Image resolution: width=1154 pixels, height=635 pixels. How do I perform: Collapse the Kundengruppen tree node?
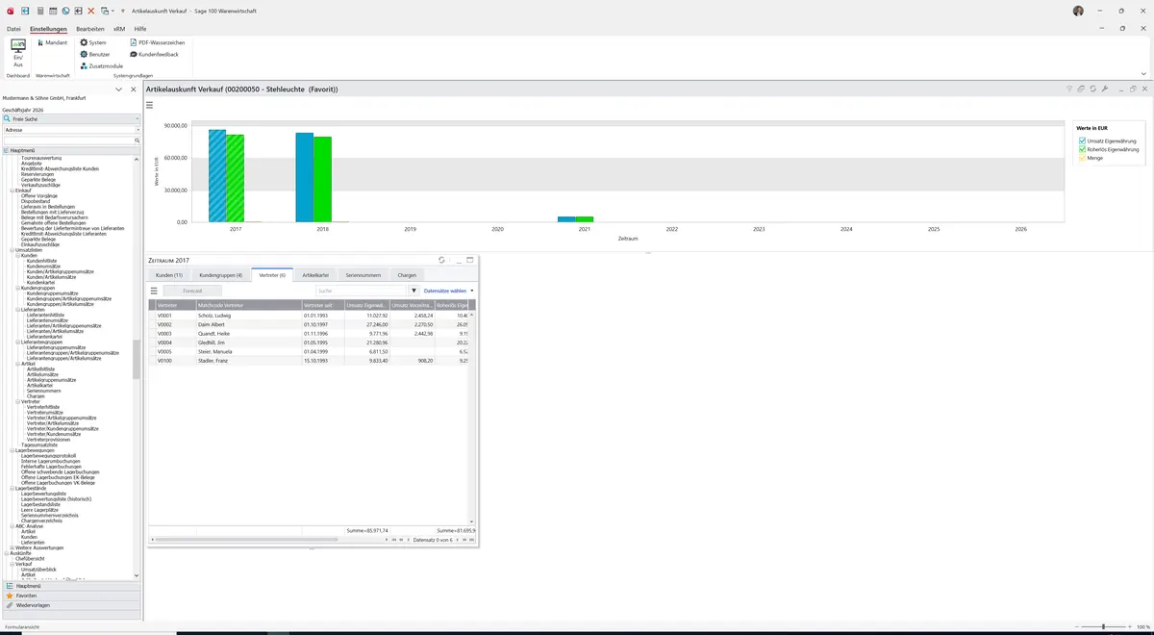[18, 288]
